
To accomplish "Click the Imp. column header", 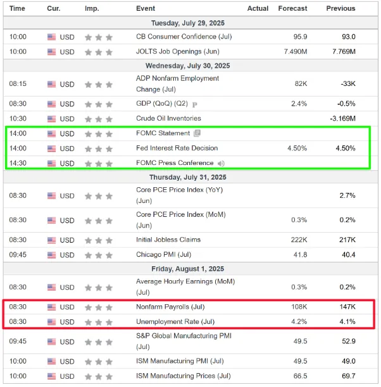I will (x=92, y=8).
